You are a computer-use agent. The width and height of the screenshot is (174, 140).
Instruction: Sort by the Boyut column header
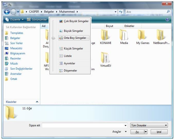click(114, 26)
